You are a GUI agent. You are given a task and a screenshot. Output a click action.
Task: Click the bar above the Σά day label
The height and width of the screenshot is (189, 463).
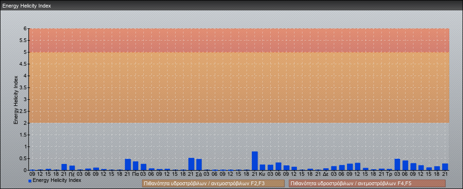tap(199, 164)
